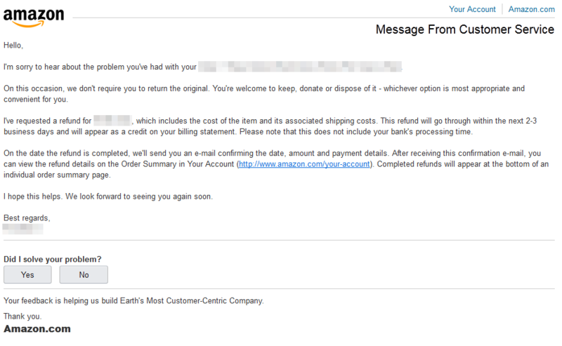Answer Yes to the feedback question
Image resolution: width=562 pixels, height=346 pixels.
click(x=27, y=274)
